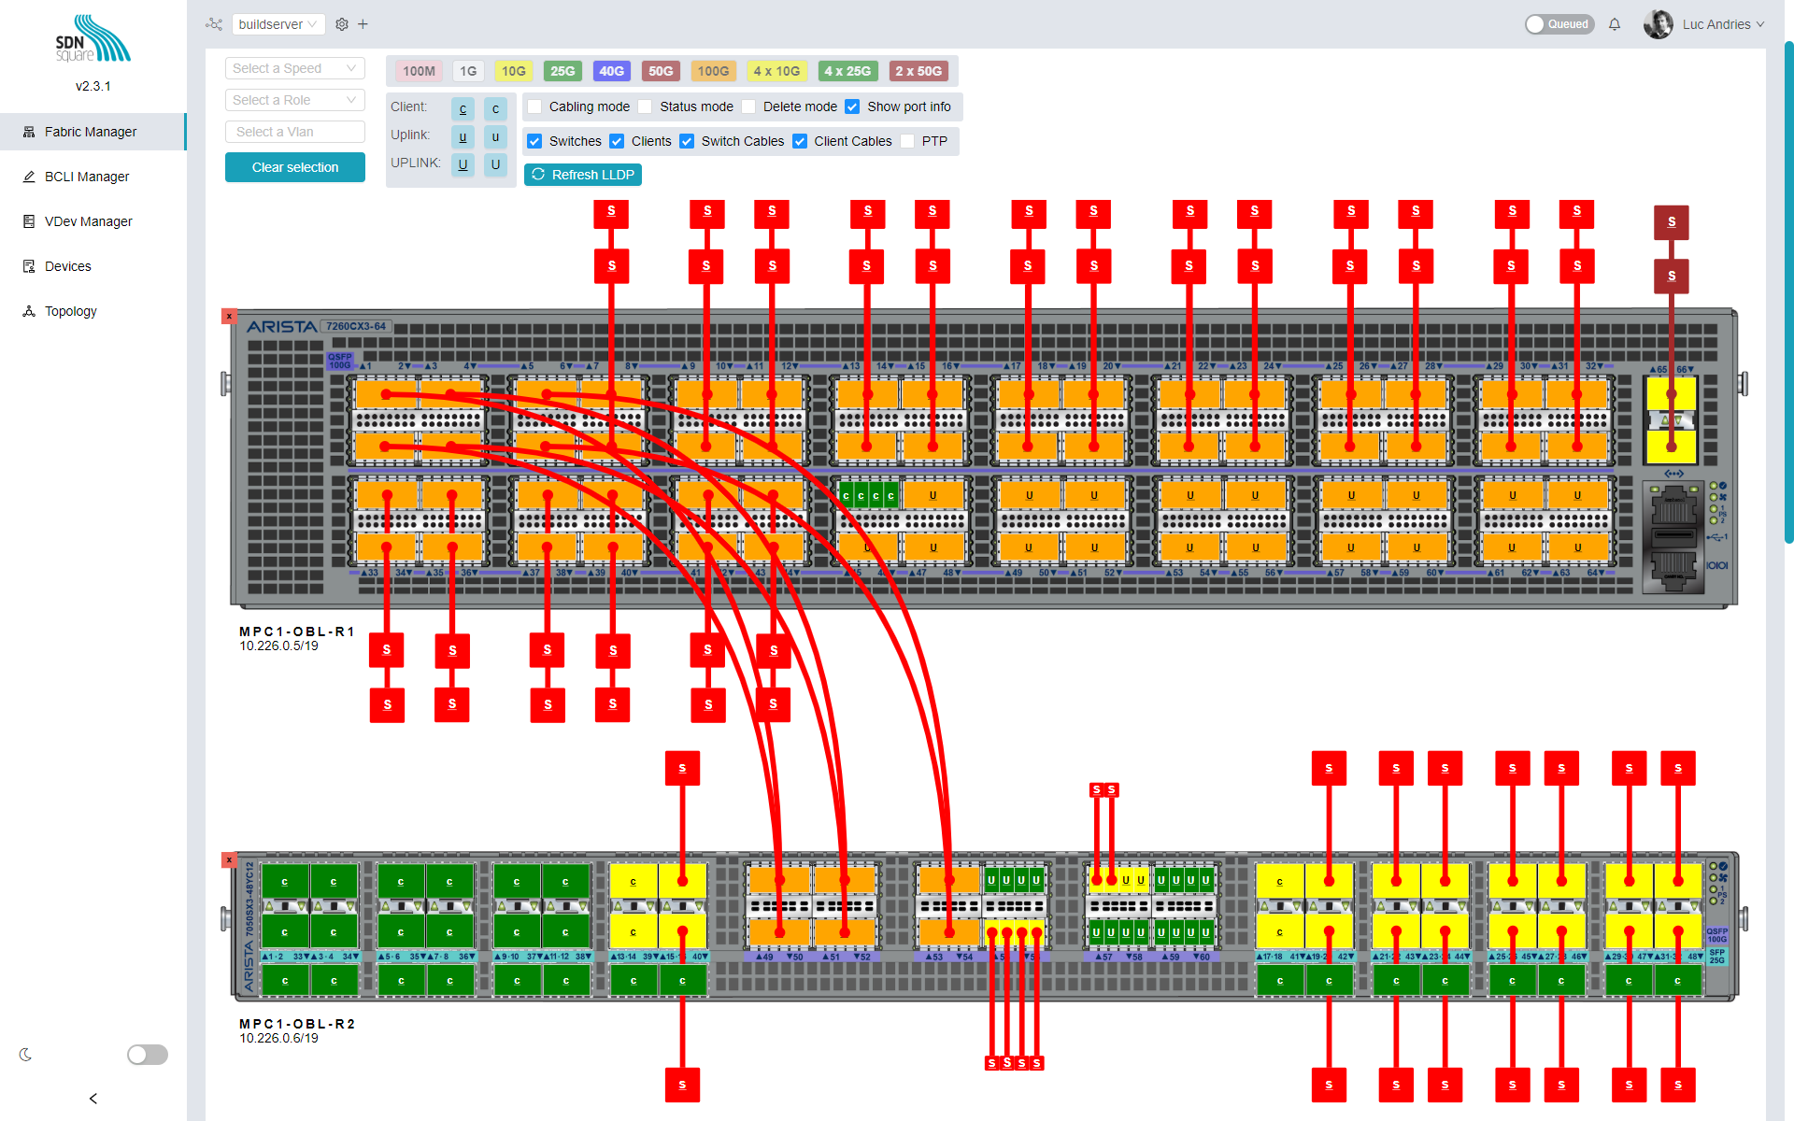Pick the 100G speed color swatch

713,71
